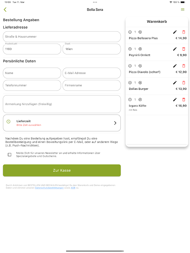Select the Anmerkung hinzufügen text area
This screenshot has width=190, height=253.
coord(62,104)
